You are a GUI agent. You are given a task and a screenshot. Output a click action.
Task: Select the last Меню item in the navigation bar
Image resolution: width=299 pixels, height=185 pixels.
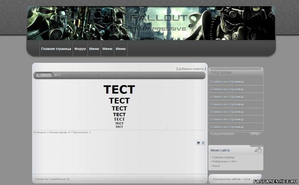tap(121, 49)
